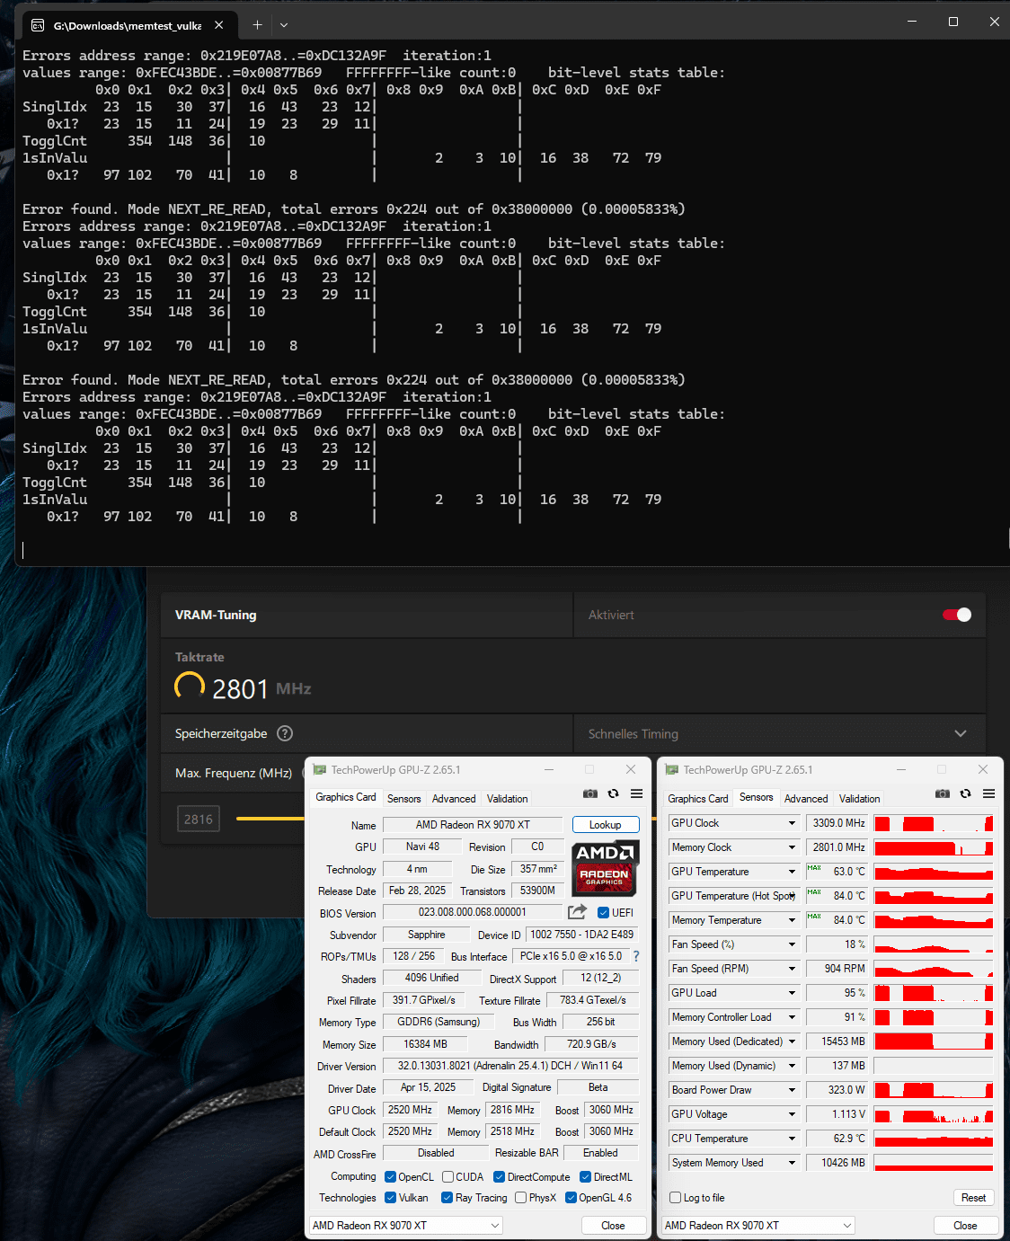Open Memory Clock sensor dropdown arrow
The height and width of the screenshot is (1241, 1010).
pyautogui.click(x=792, y=847)
